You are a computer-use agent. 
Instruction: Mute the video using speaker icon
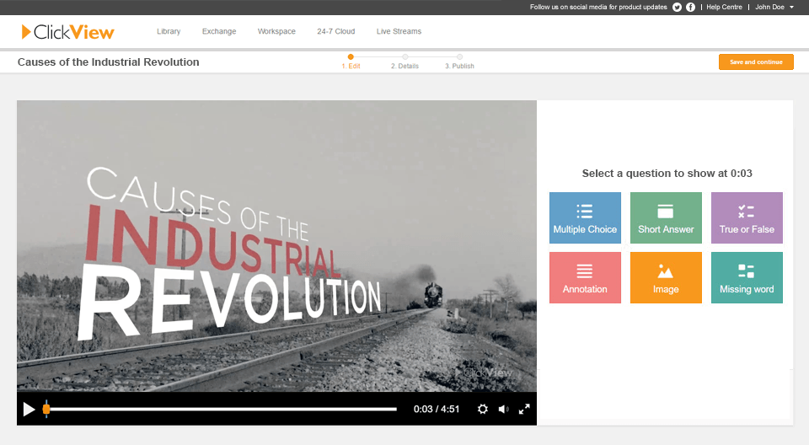pos(503,409)
